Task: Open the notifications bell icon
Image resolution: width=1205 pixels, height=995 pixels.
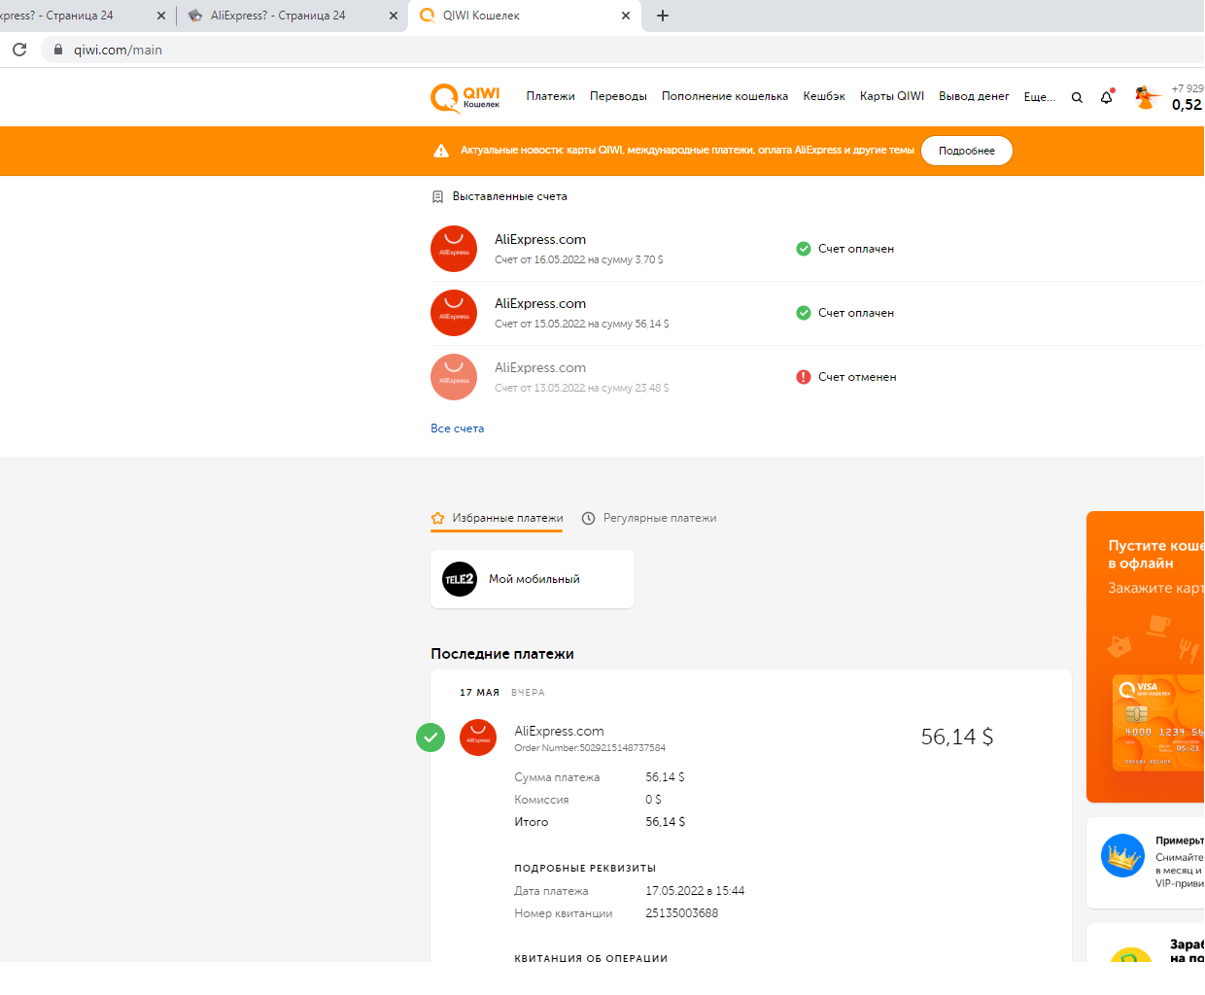Action: (1107, 96)
